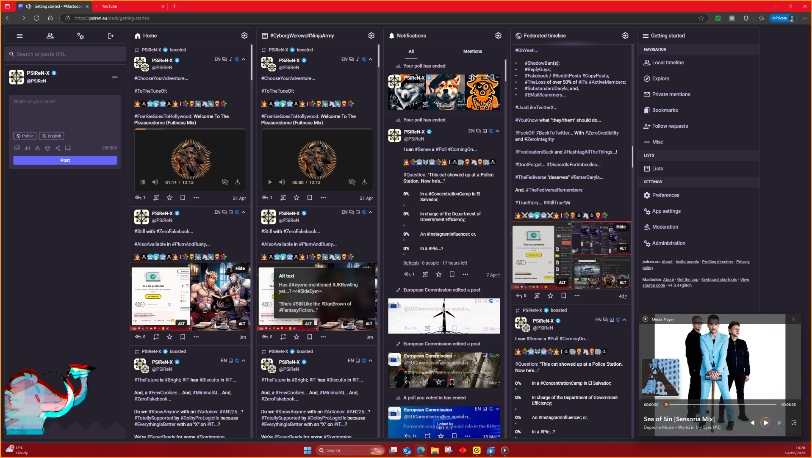Viewport: 812px width, 458px height.
Task: Add a poll using the chart icon
Action: [x=27, y=148]
